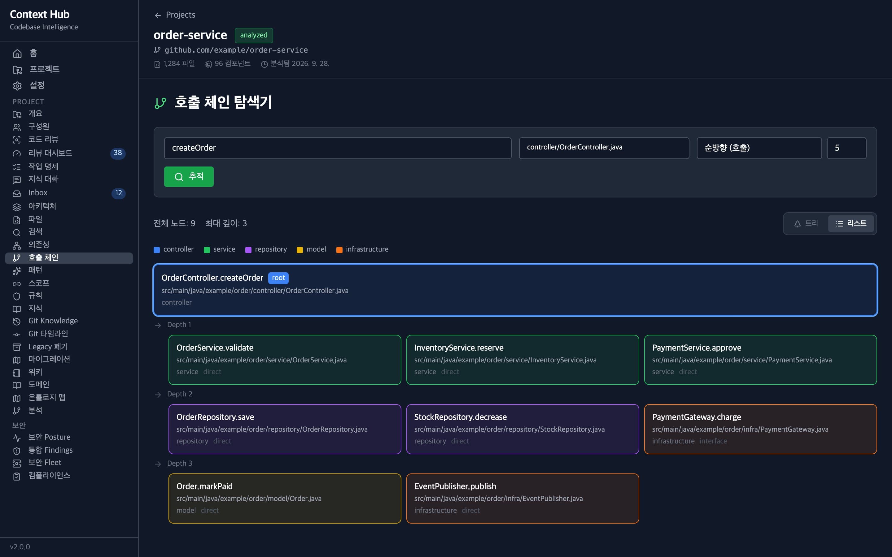Open the Rules (규칙) shield icon
The width and height of the screenshot is (892, 557).
tap(17, 296)
